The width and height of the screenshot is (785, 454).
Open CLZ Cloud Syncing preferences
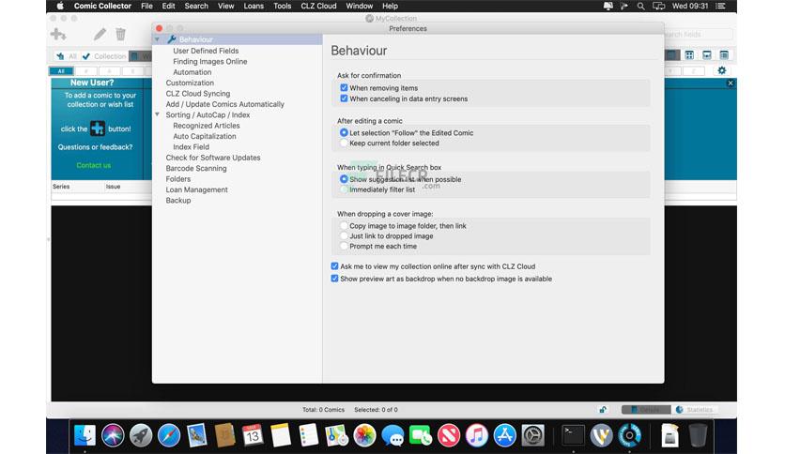point(198,94)
